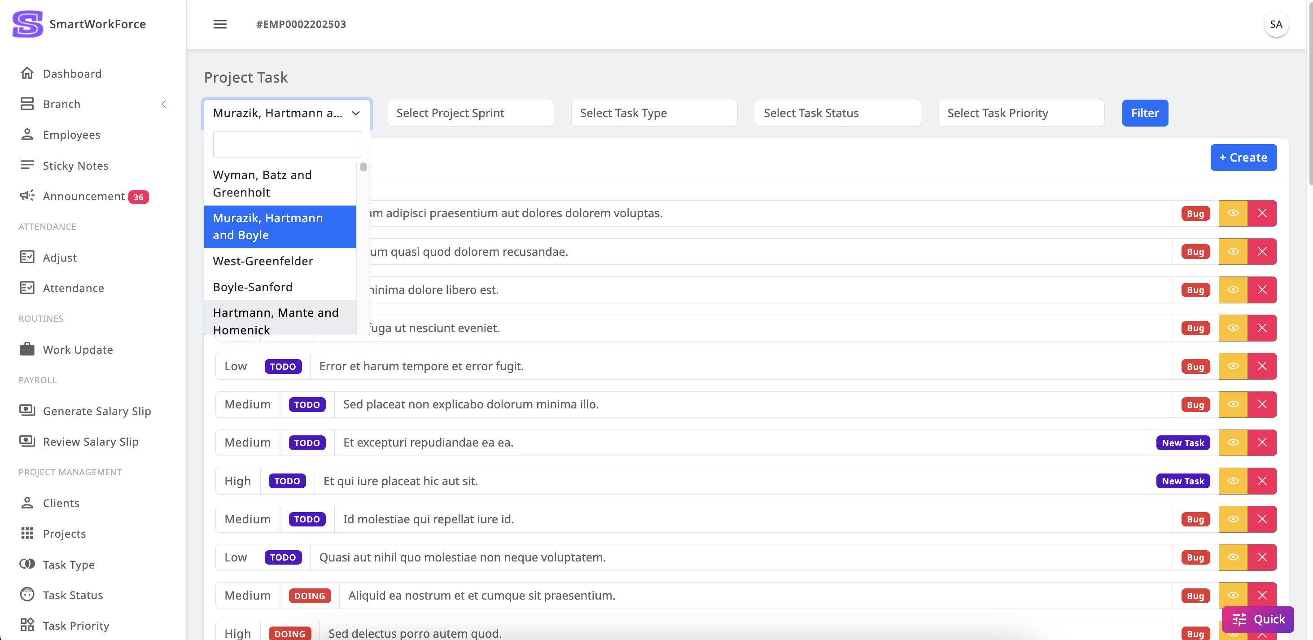Click the SmartWorkForce logo
Image resolution: width=1313 pixels, height=640 pixels.
click(27, 24)
